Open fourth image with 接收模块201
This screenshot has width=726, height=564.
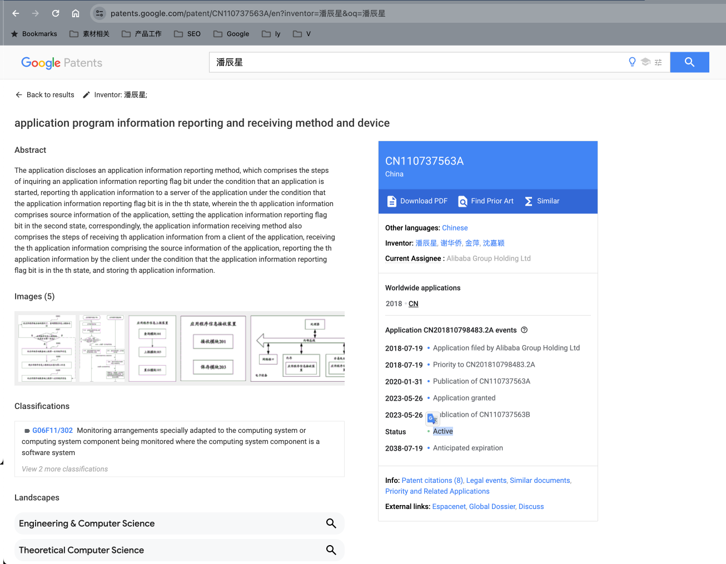pos(213,348)
